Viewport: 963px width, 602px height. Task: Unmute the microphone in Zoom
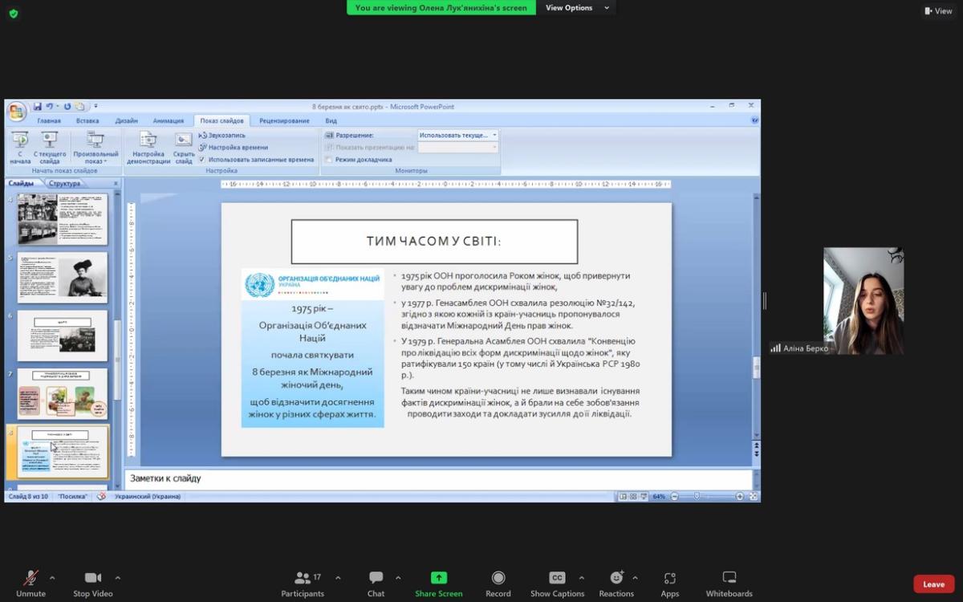tap(30, 578)
